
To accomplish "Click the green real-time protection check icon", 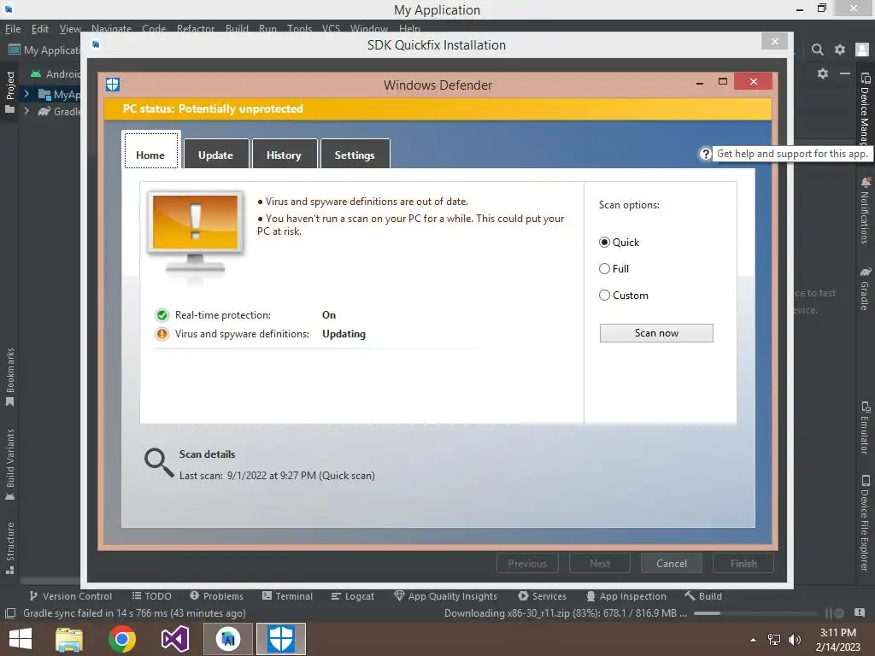I will tap(161, 315).
